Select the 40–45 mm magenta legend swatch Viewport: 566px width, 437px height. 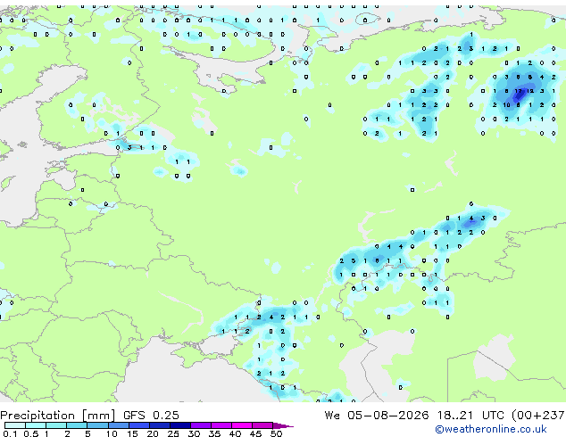(x=242, y=425)
